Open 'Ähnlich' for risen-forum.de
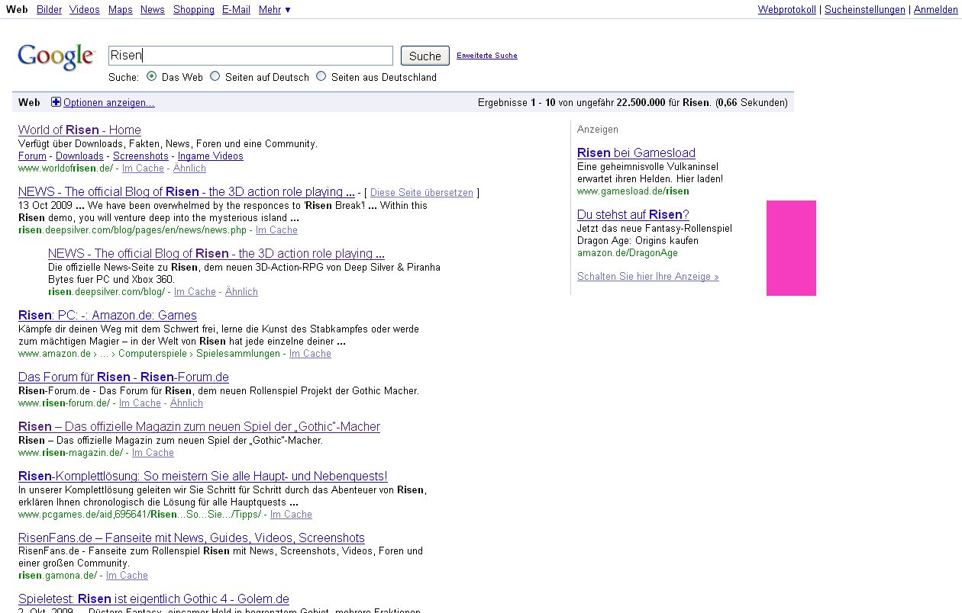The width and height of the screenshot is (962, 613). click(x=186, y=403)
